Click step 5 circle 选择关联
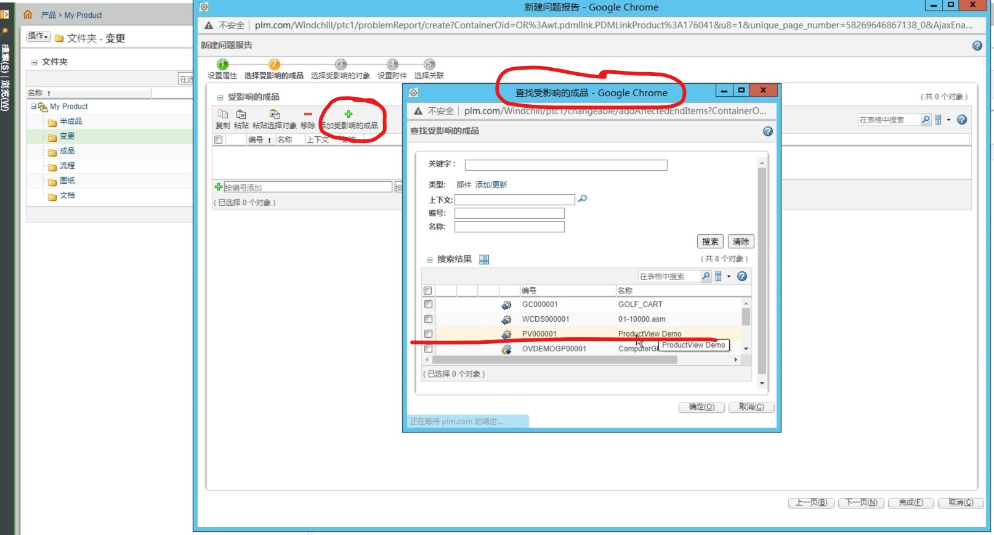 coord(429,64)
